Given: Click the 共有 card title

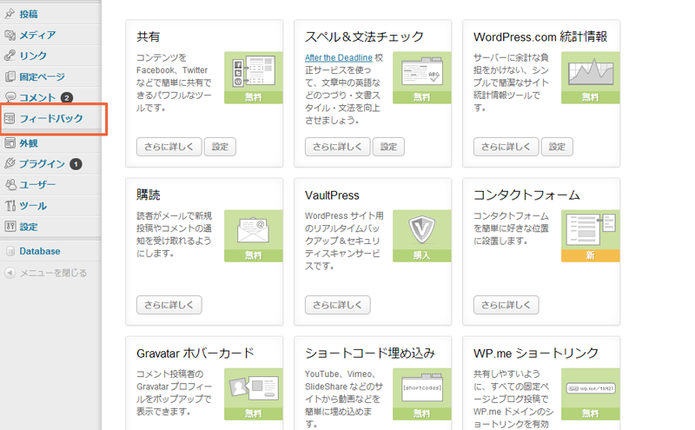Looking at the screenshot, I should click(x=148, y=36).
